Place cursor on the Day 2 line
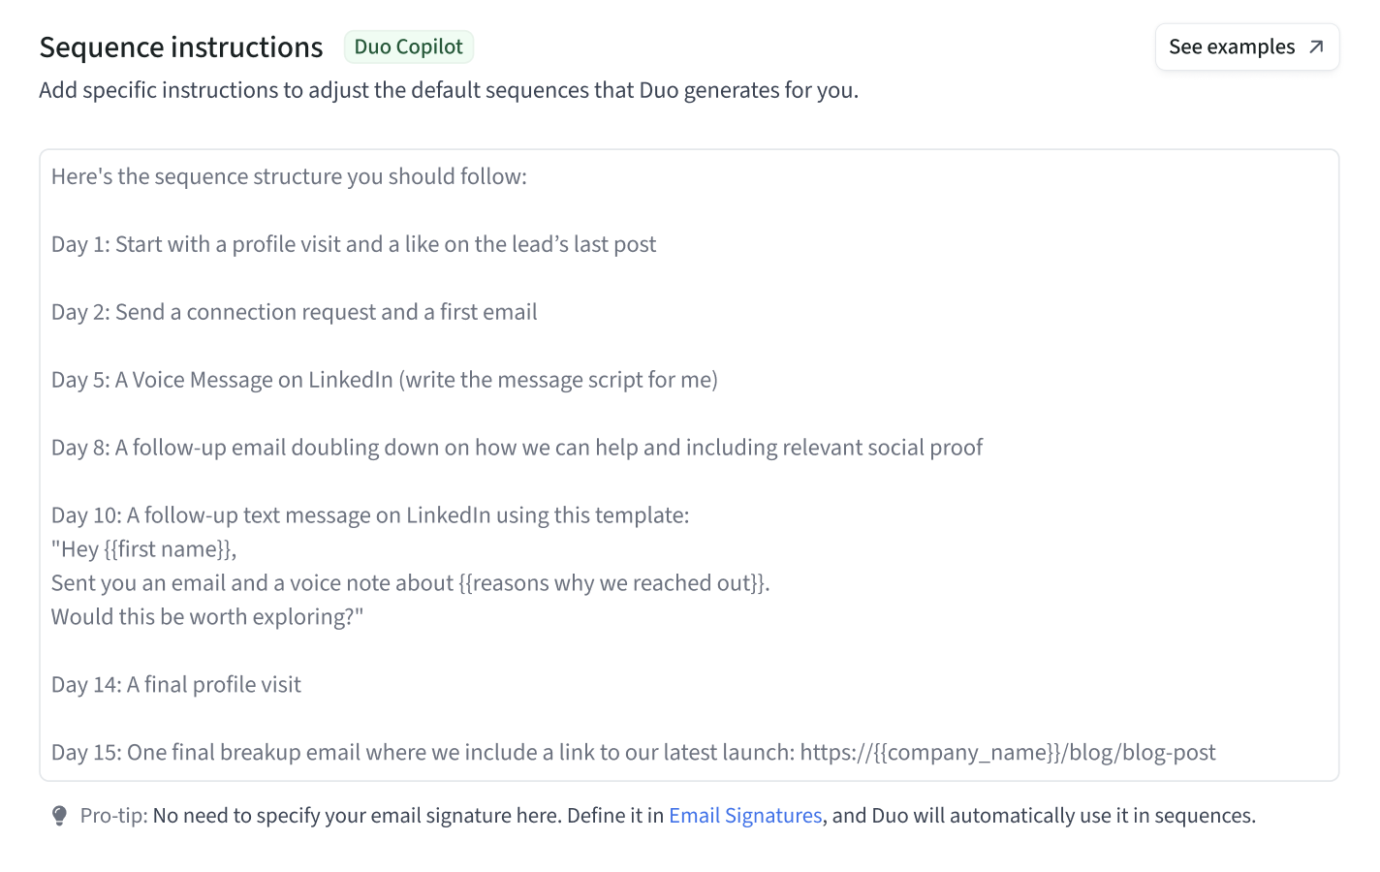 point(294,313)
